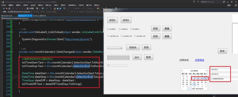Viewport: 238px width, 97px height.
Task: Go to previous month in the calendar
Action: 182,71
